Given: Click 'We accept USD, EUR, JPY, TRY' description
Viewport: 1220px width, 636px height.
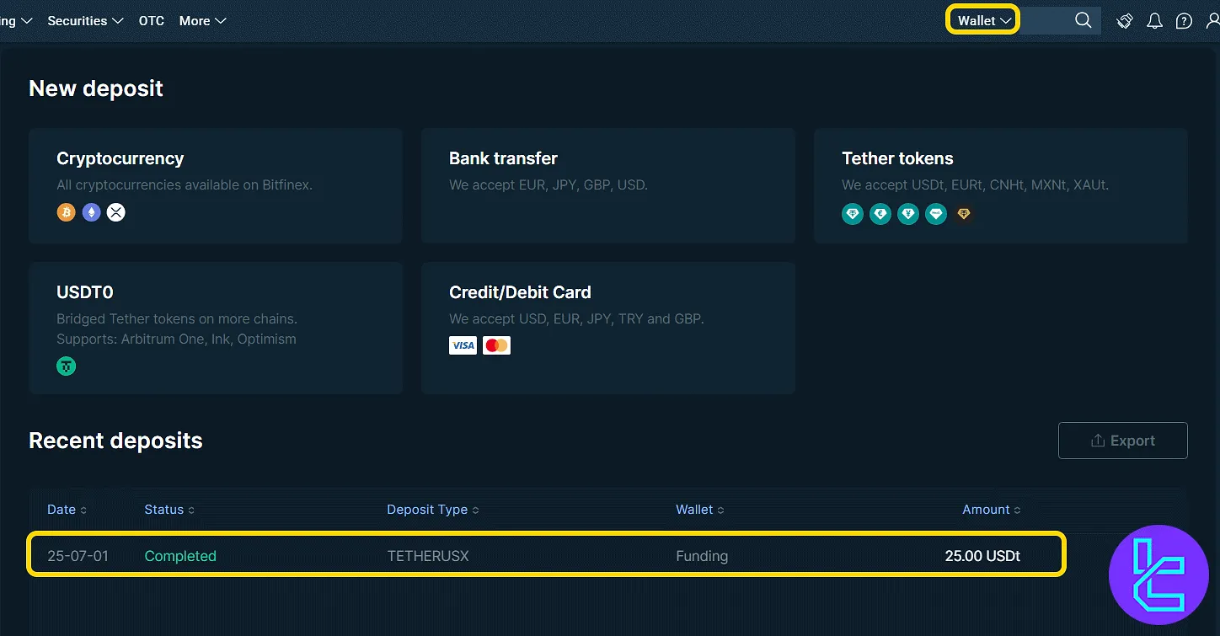Looking at the screenshot, I should tap(576, 318).
